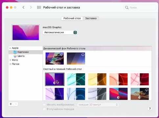Add a folder with the plus button
Screen dimensions: 159x118
click(x=11, y=104)
